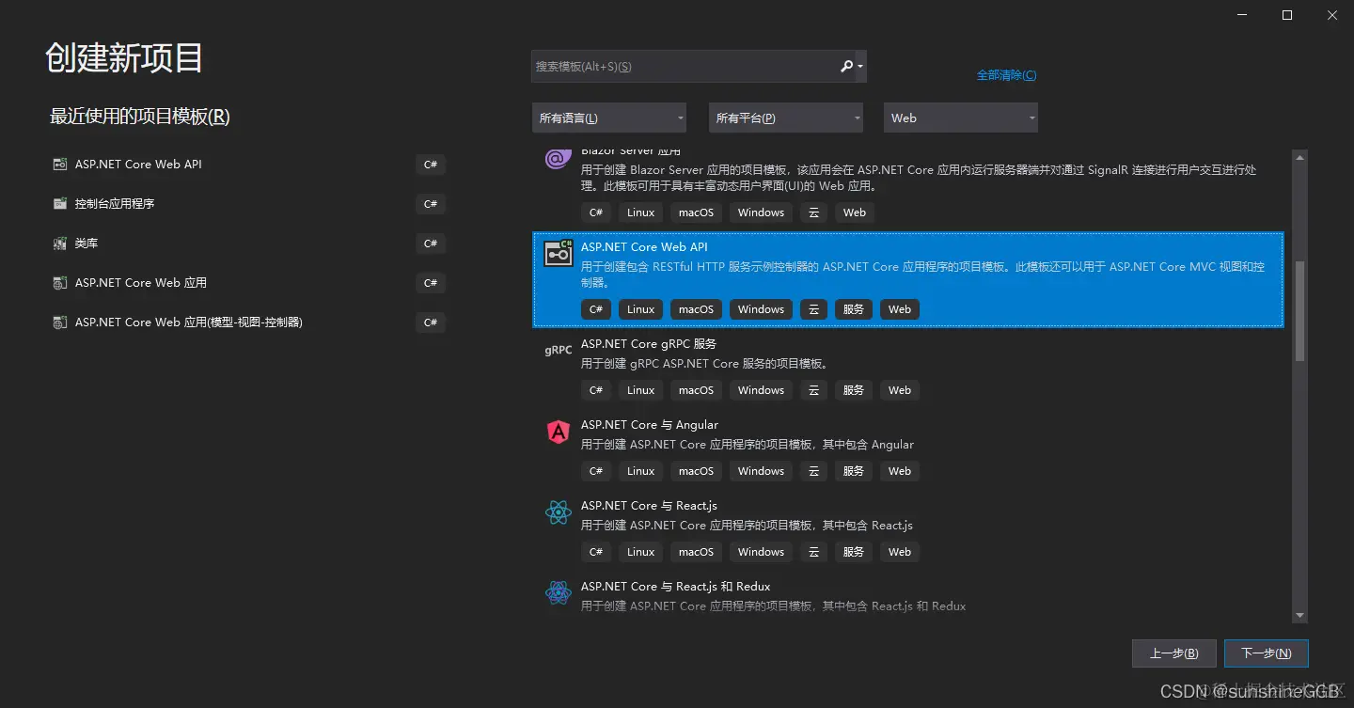This screenshot has height=708, width=1354.
Task: Click the scrollbar down arrow
Action: pos(1300,616)
